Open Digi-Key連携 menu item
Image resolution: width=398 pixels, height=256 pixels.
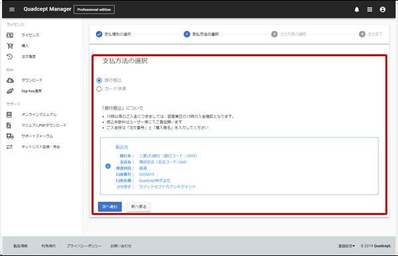[x=31, y=91]
